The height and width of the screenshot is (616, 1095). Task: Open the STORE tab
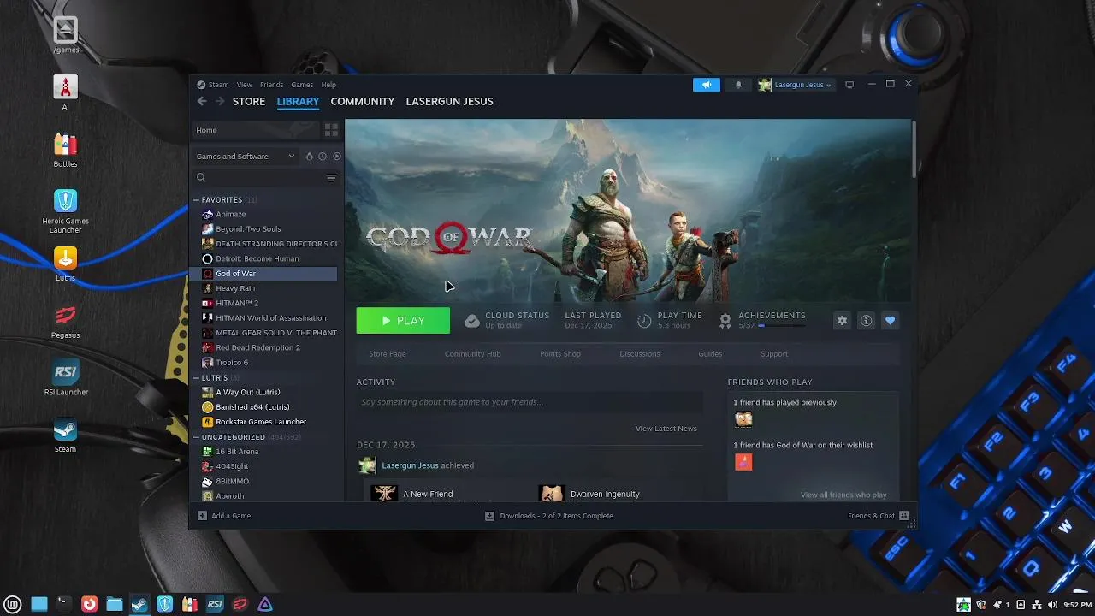click(x=249, y=101)
